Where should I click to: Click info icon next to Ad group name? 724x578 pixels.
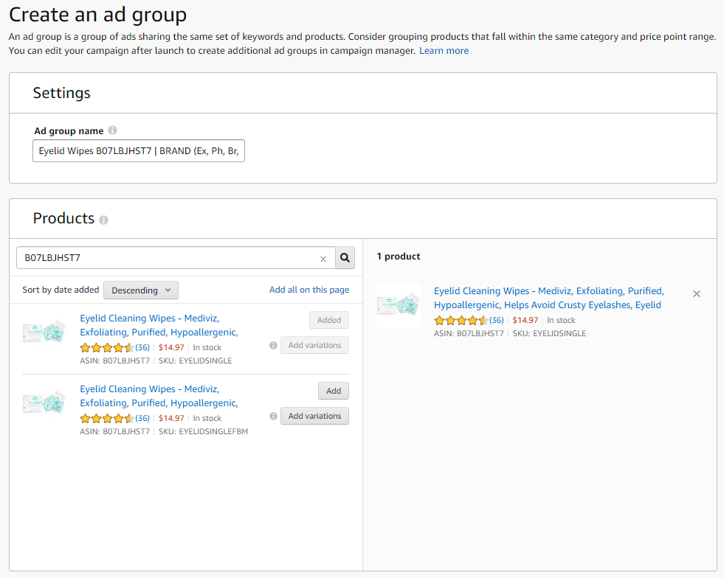[x=113, y=130]
